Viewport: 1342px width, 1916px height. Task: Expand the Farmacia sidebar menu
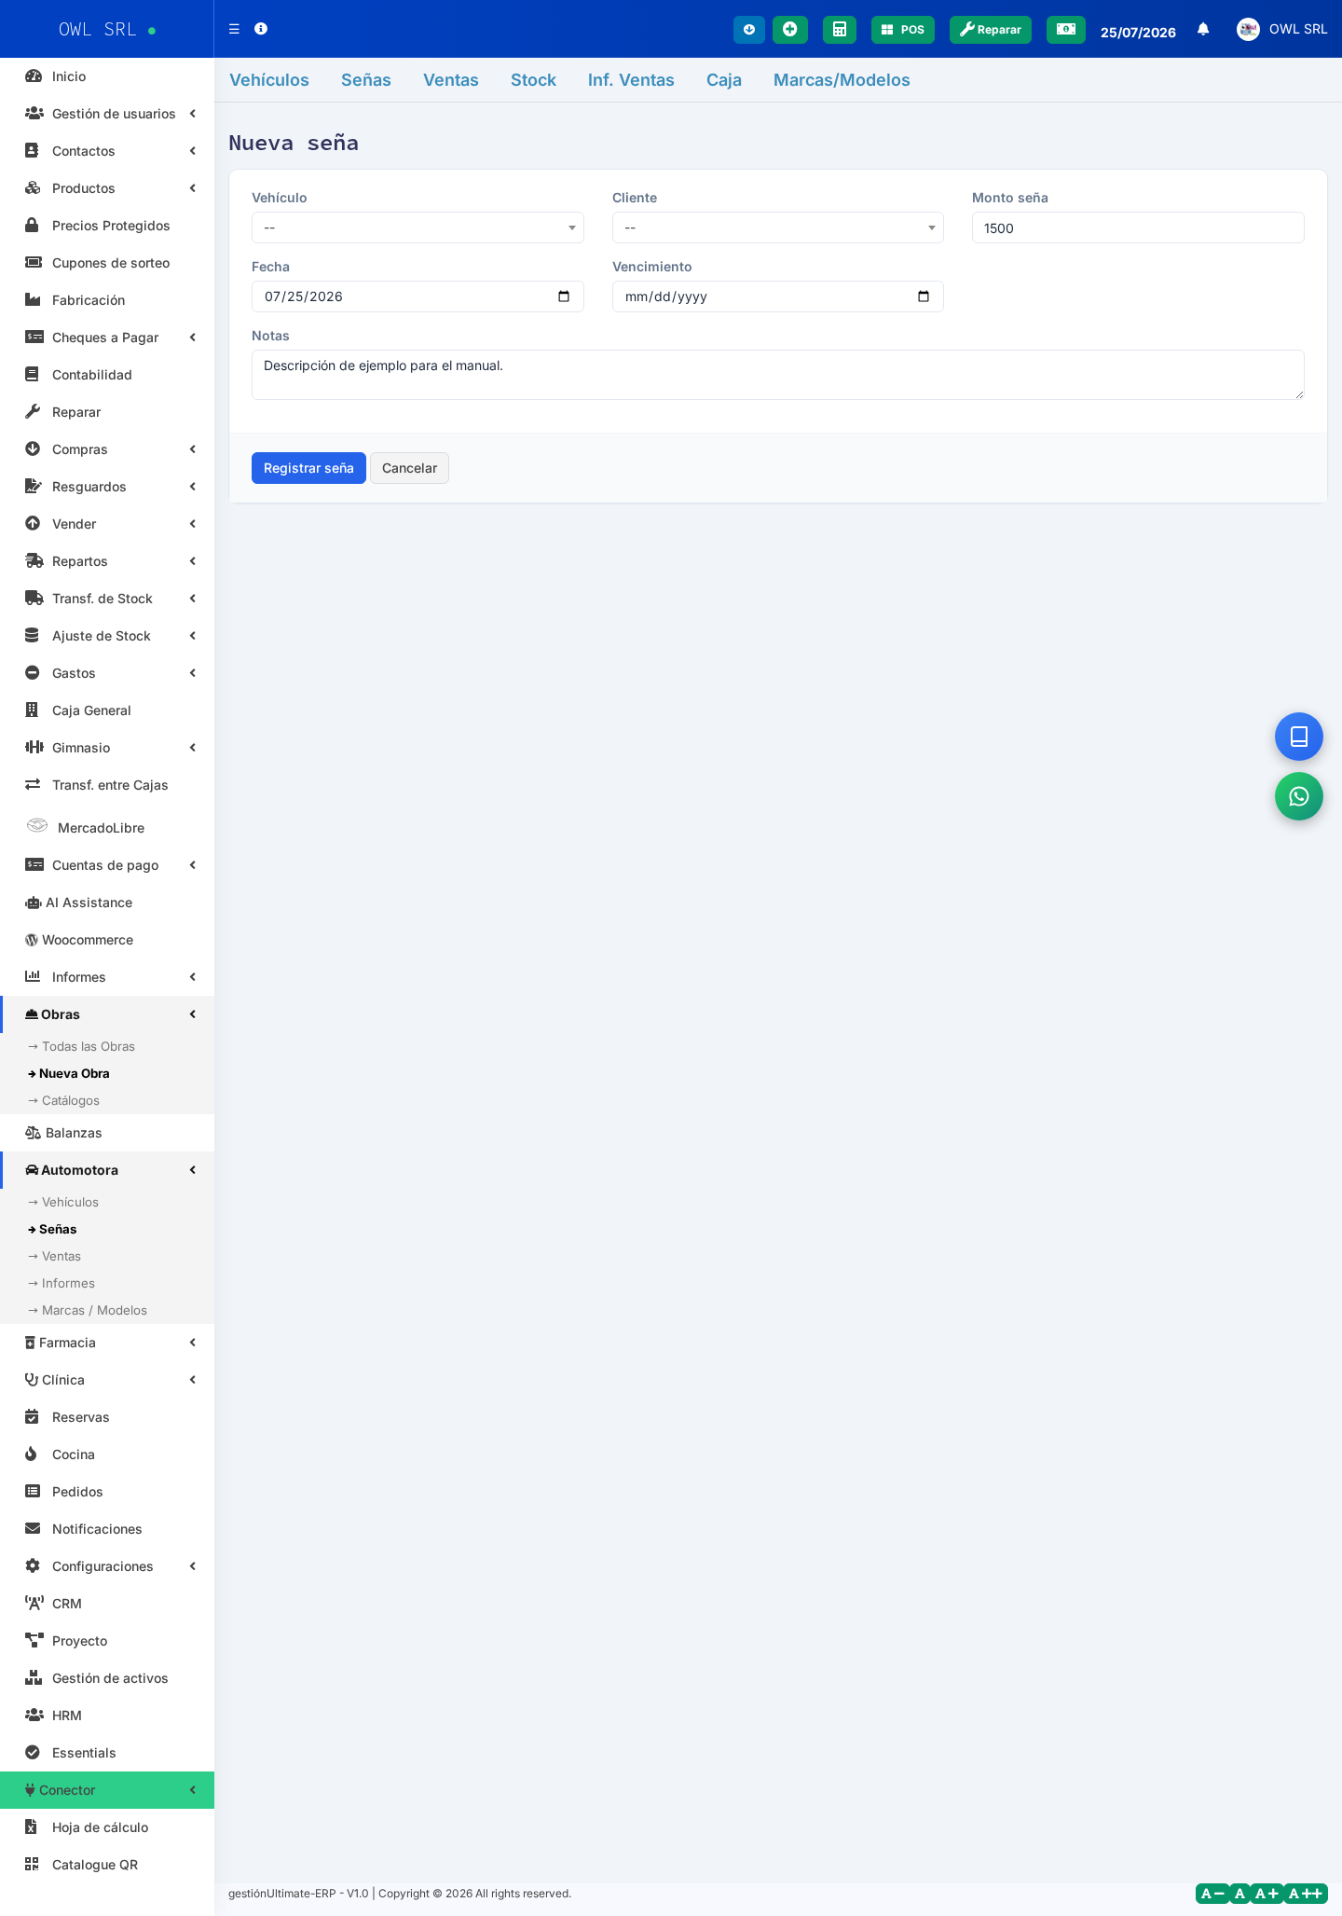point(107,1343)
